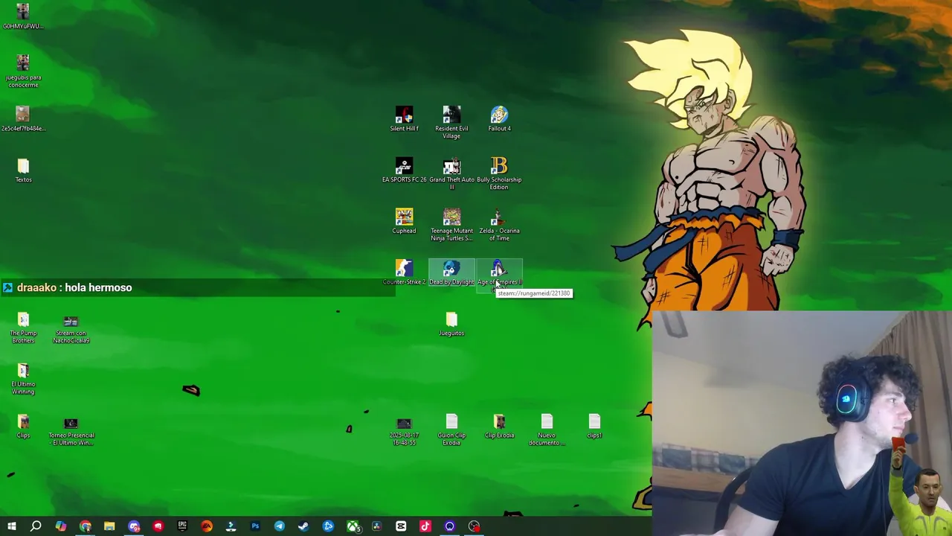Image resolution: width=952 pixels, height=536 pixels.
Task: Select Zelda - Ocarina of Time icon
Action: 499,225
